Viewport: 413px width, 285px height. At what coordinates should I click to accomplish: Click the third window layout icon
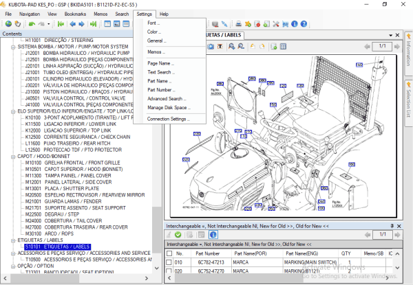[x=126, y=24]
